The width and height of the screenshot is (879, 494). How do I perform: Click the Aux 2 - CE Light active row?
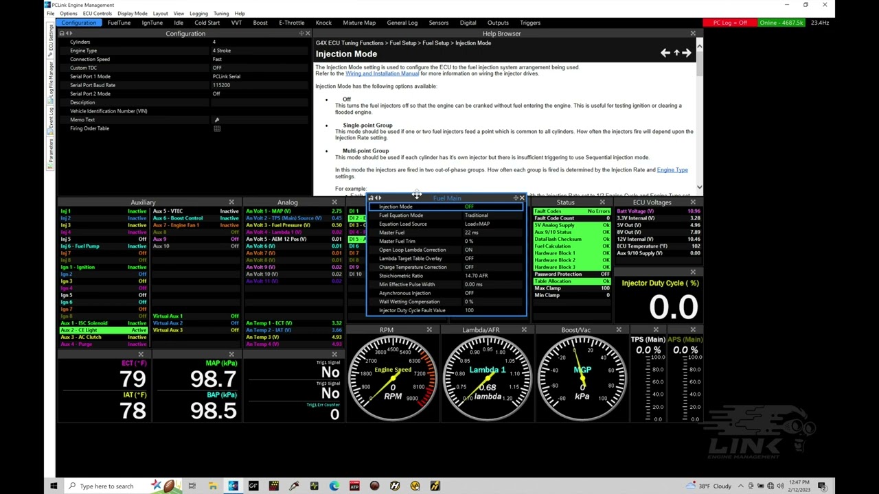[104, 330]
